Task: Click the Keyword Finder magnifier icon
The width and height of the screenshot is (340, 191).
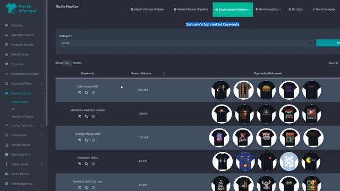Action: tap(6, 84)
